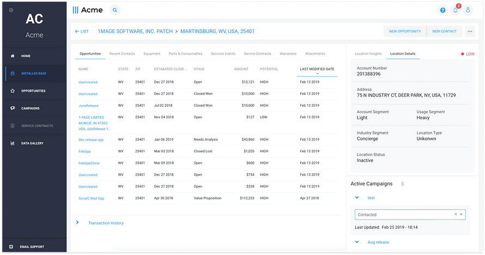
Task: Collapse the Aug release campaign chevron
Action: (x=357, y=242)
